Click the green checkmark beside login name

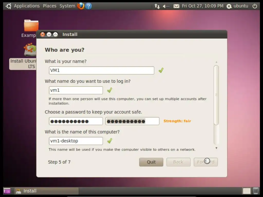pos(109,90)
